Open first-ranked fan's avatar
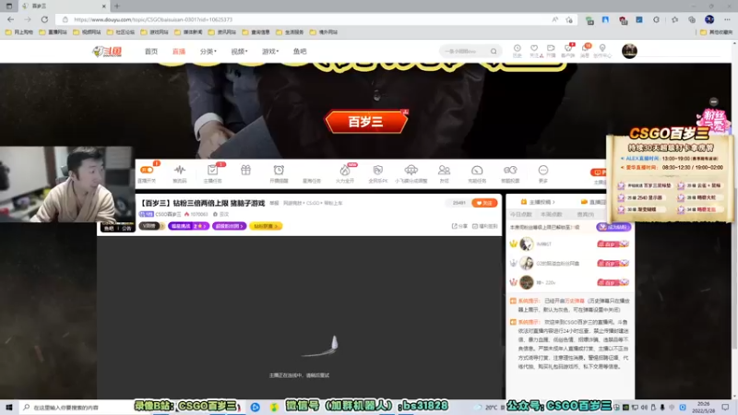Viewport: 738px width, 415px height. (x=526, y=243)
